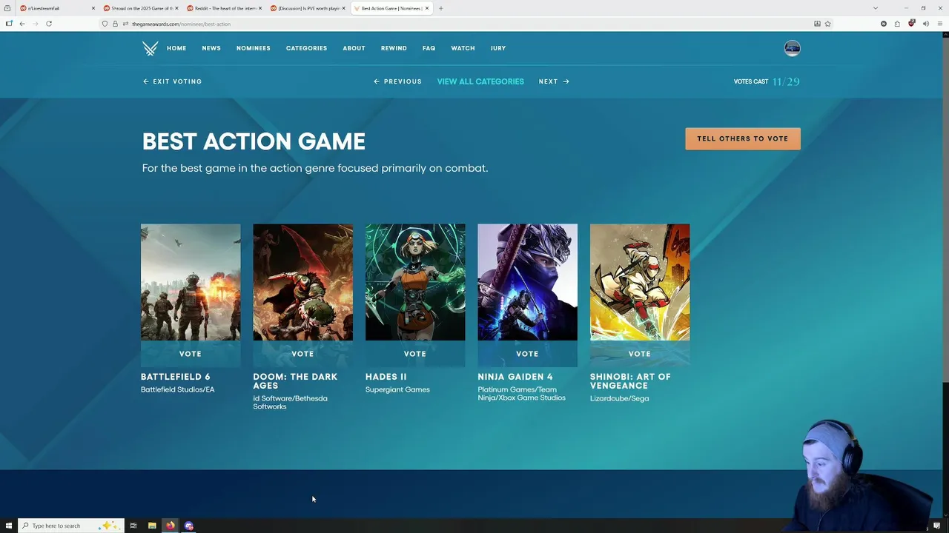Open the user profile avatar
Viewport: 949px width, 533px height.
tap(792, 48)
